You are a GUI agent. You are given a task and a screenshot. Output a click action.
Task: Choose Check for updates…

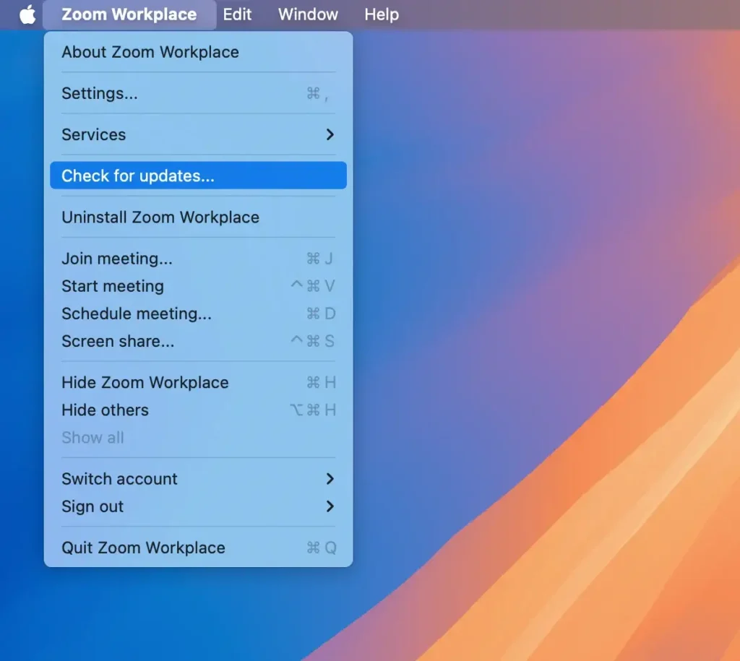[x=198, y=176]
